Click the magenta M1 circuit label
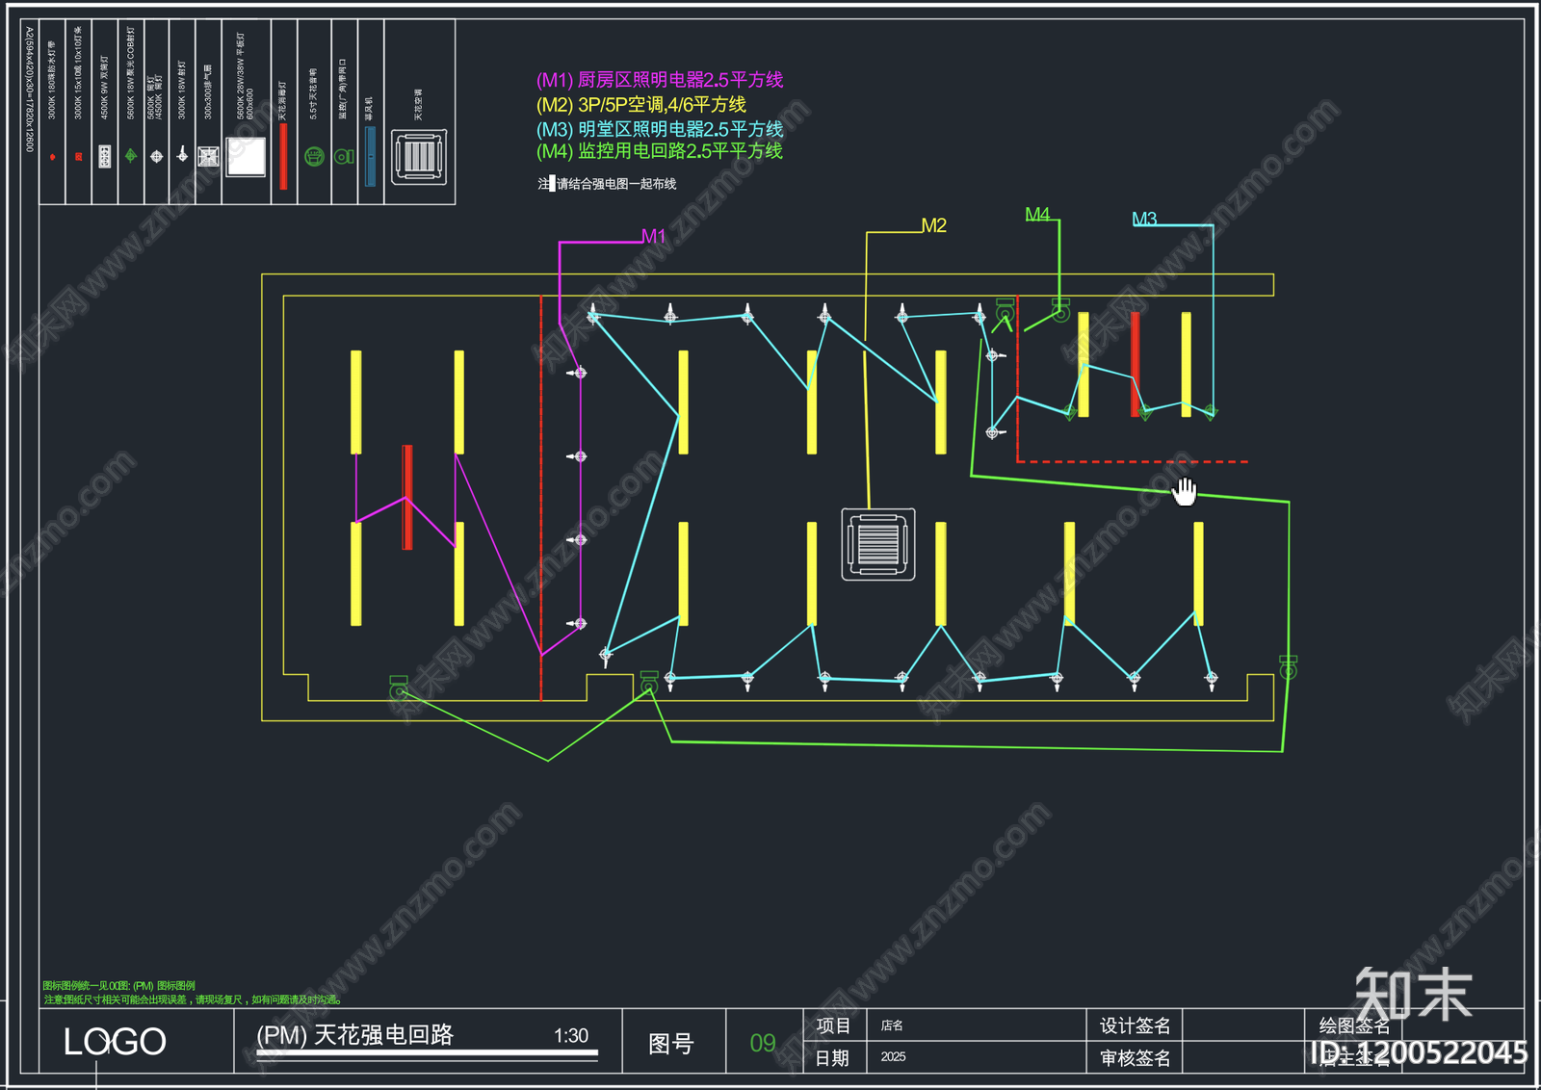1541x1090 pixels. pyautogui.click(x=654, y=236)
